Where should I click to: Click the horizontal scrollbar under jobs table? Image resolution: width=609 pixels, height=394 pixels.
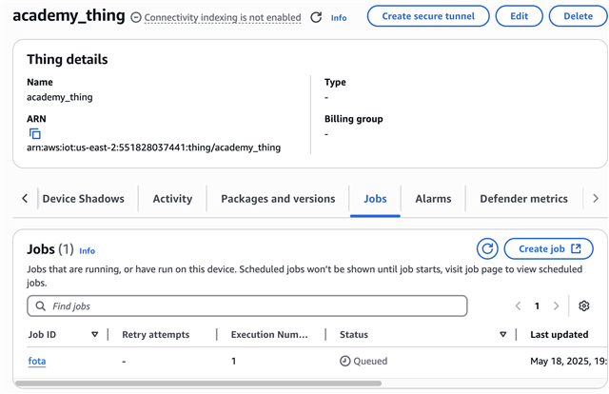[198, 384]
